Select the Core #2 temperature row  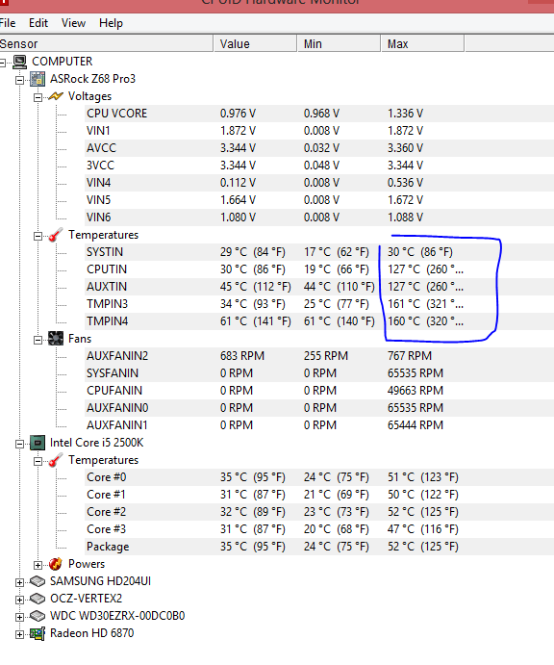[x=319, y=512]
